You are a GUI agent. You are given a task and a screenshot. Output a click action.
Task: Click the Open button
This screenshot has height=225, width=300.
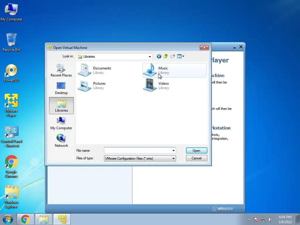click(x=197, y=150)
